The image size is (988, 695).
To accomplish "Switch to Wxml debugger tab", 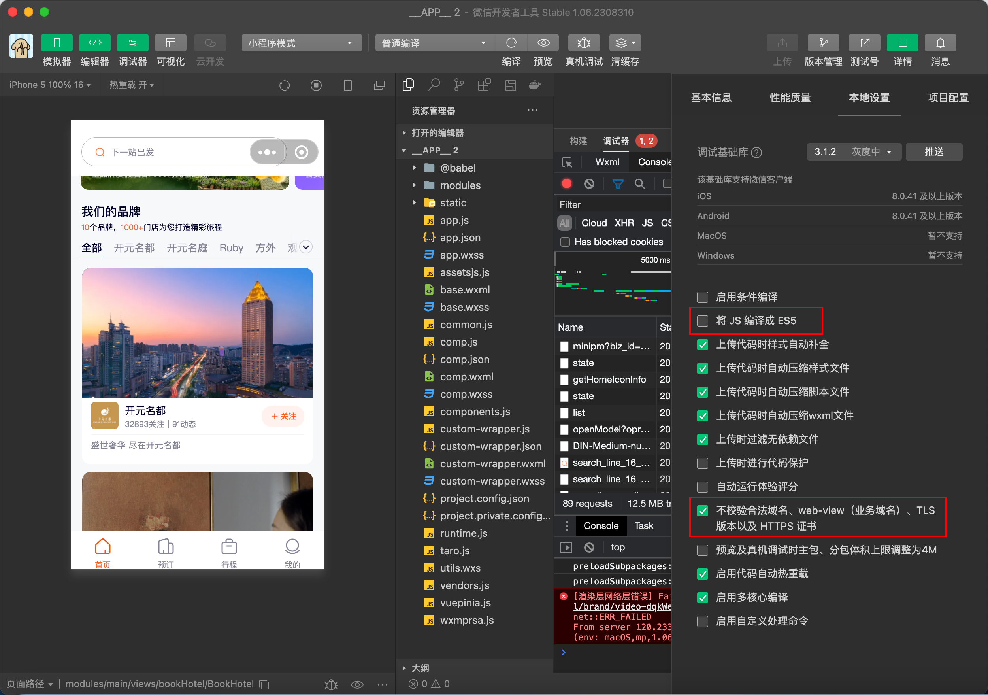I will pyautogui.click(x=607, y=162).
